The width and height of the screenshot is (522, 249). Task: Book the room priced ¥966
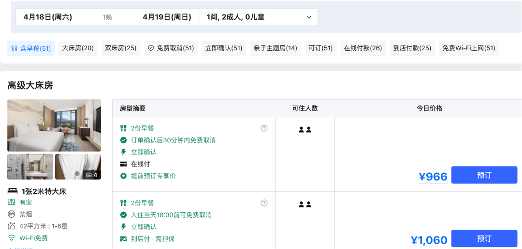click(484, 175)
